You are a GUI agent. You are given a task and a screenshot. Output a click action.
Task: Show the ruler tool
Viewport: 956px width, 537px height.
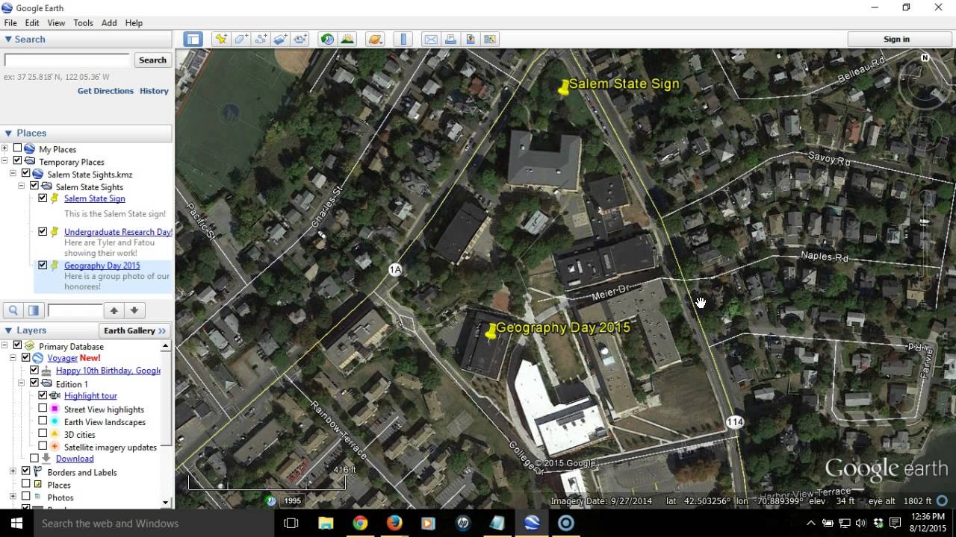click(x=403, y=40)
